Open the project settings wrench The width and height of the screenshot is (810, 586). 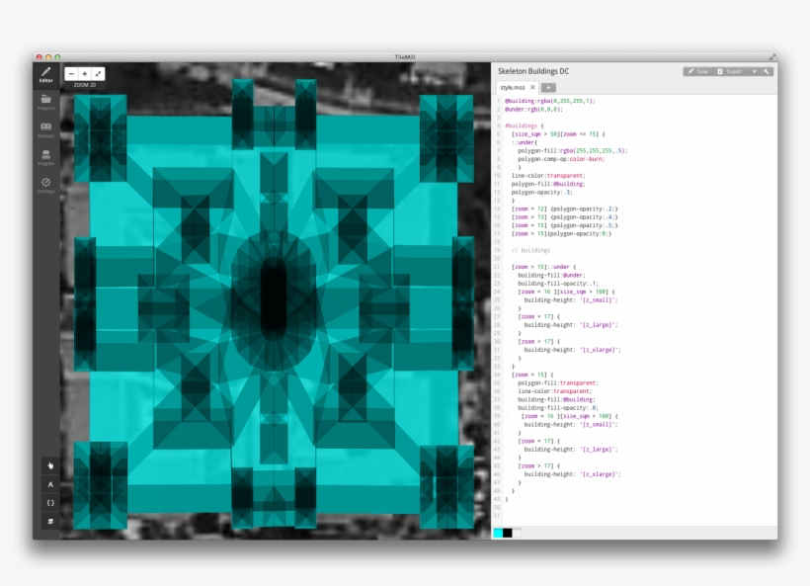[767, 71]
